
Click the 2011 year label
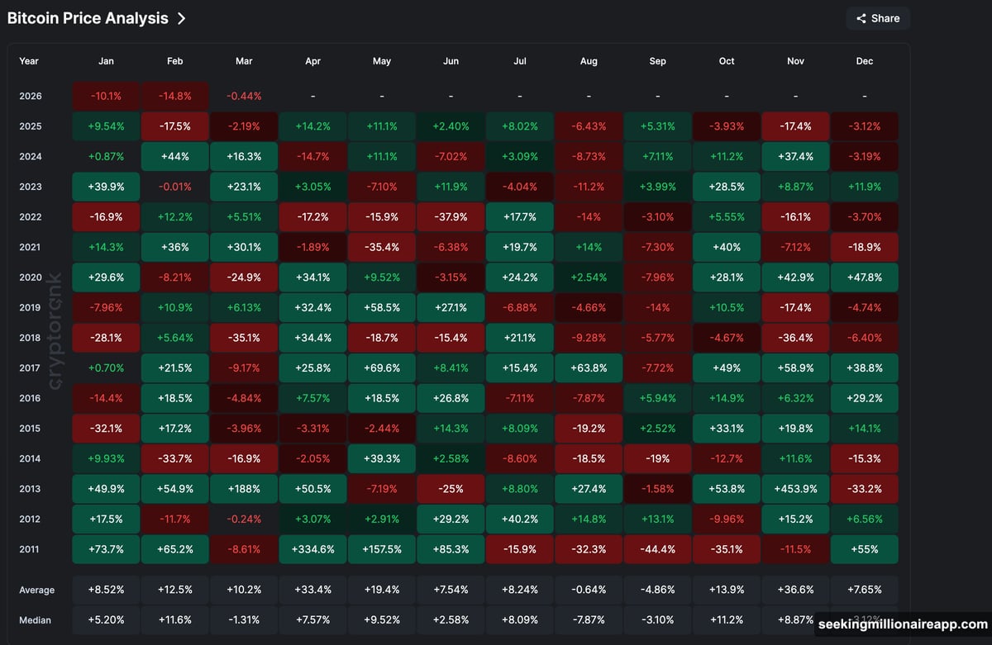point(30,549)
